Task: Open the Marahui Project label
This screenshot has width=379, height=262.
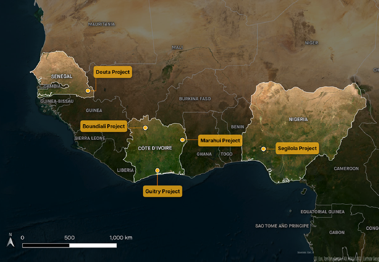Action: [x=220, y=141]
